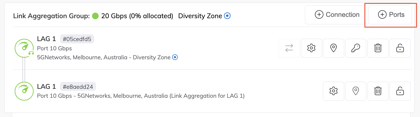The image size is (420, 117).
Task: Click location pin icon for port #e8aedd24
Action: pyautogui.click(x=356, y=91)
